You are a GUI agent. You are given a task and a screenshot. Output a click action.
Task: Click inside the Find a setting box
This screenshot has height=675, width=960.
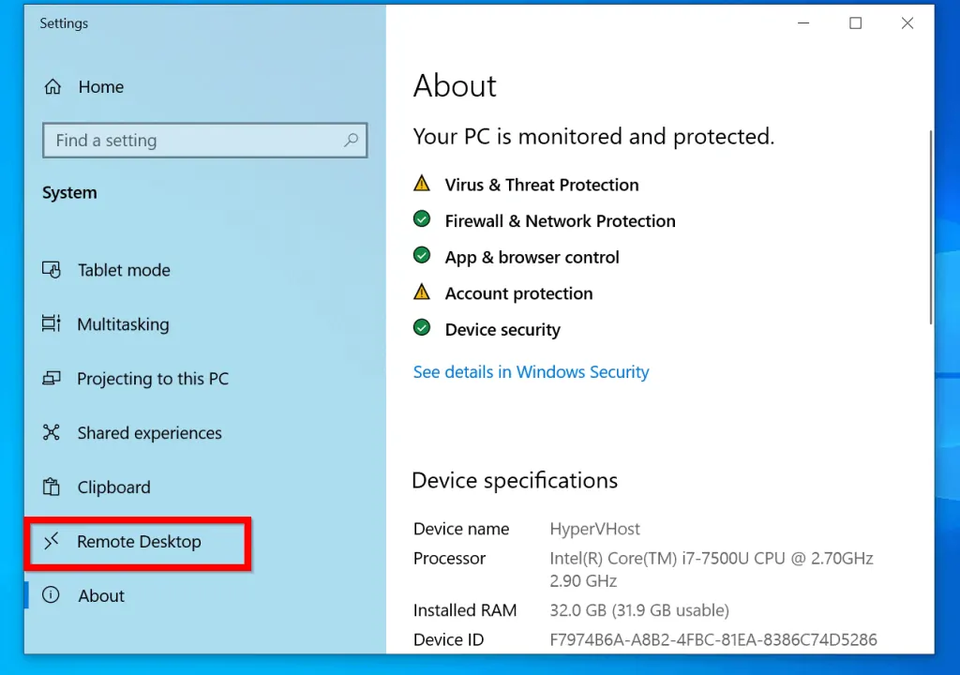tap(187, 140)
